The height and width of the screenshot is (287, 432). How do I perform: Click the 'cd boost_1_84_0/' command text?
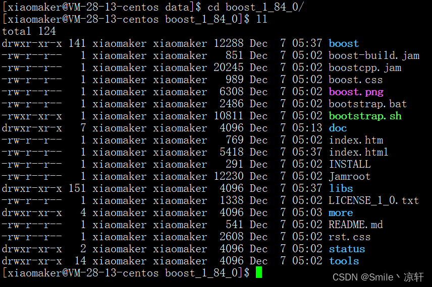pyautogui.click(x=255, y=7)
